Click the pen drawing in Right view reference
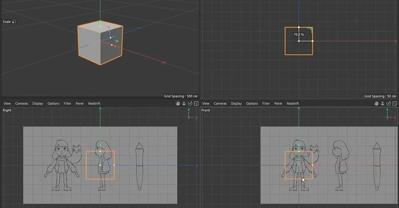The width and height of the screenshot is (399, 208). (x=139, y=166)
